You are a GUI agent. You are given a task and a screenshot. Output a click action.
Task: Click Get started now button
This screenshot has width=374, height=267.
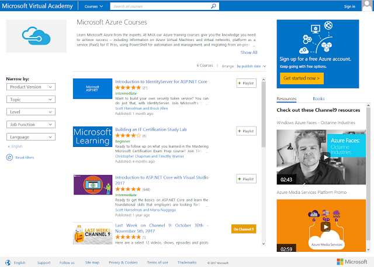point(302,78)
